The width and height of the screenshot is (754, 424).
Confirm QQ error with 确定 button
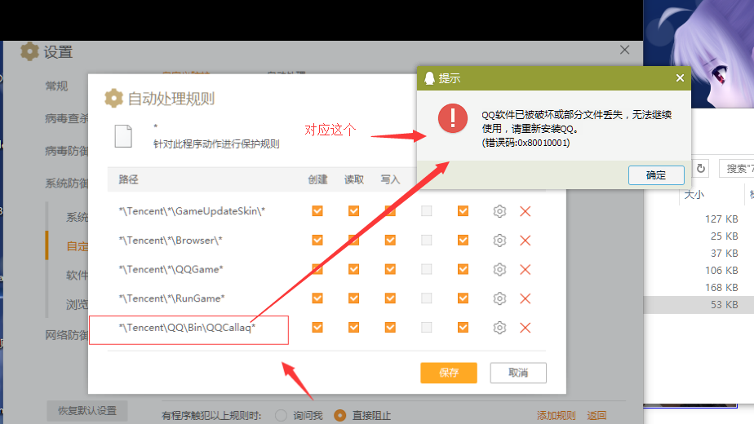point(655,174)
